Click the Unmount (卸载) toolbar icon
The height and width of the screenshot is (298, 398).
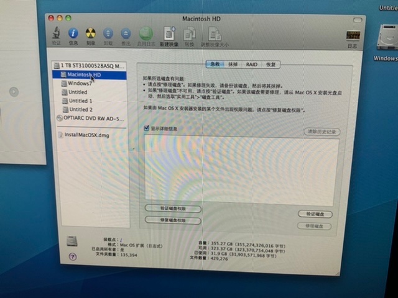(x=108, y=34)
